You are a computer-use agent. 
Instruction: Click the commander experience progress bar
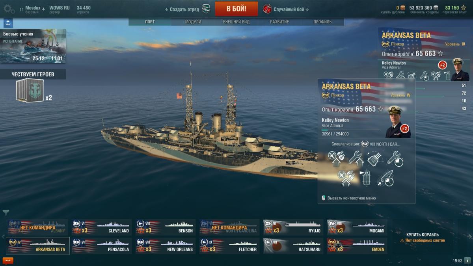coord(351,130)
